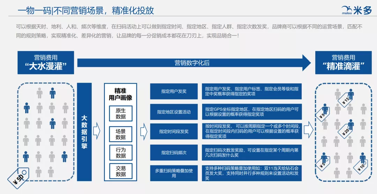The width and height of the screenshot is (377, 194).
Task: Select the 精准滴灌 marketing cost box
Action: [343, 63]
